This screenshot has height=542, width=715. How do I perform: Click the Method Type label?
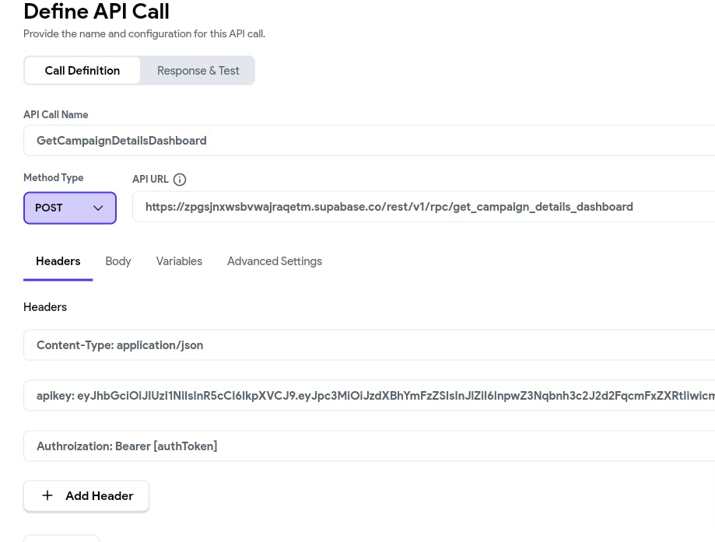(x=54, y=178)
